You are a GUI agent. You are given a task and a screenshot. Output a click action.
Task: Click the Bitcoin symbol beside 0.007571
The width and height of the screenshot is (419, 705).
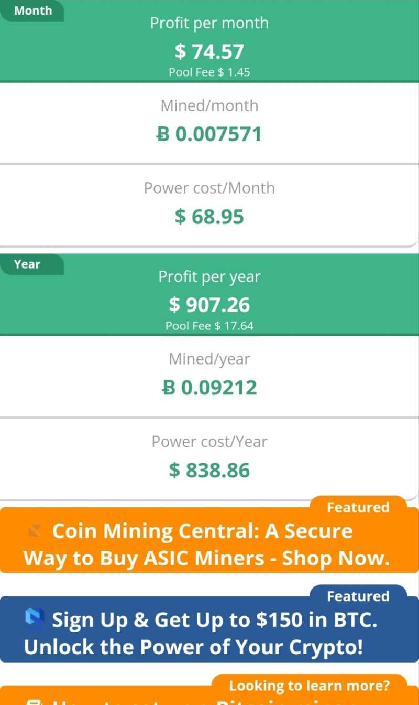[x=163, y=135]
